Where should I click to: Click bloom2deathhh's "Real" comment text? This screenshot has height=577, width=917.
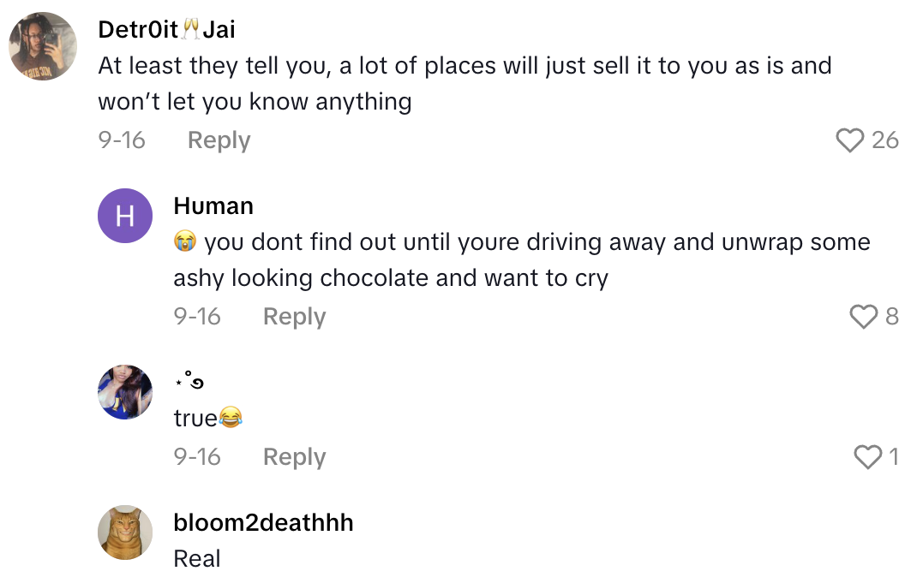tap(197, 559)
